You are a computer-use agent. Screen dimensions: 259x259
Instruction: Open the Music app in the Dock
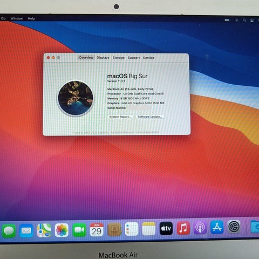(x=183, y=228)
